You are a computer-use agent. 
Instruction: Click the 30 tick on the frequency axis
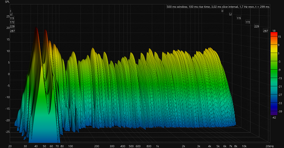(x=25, y=146)
